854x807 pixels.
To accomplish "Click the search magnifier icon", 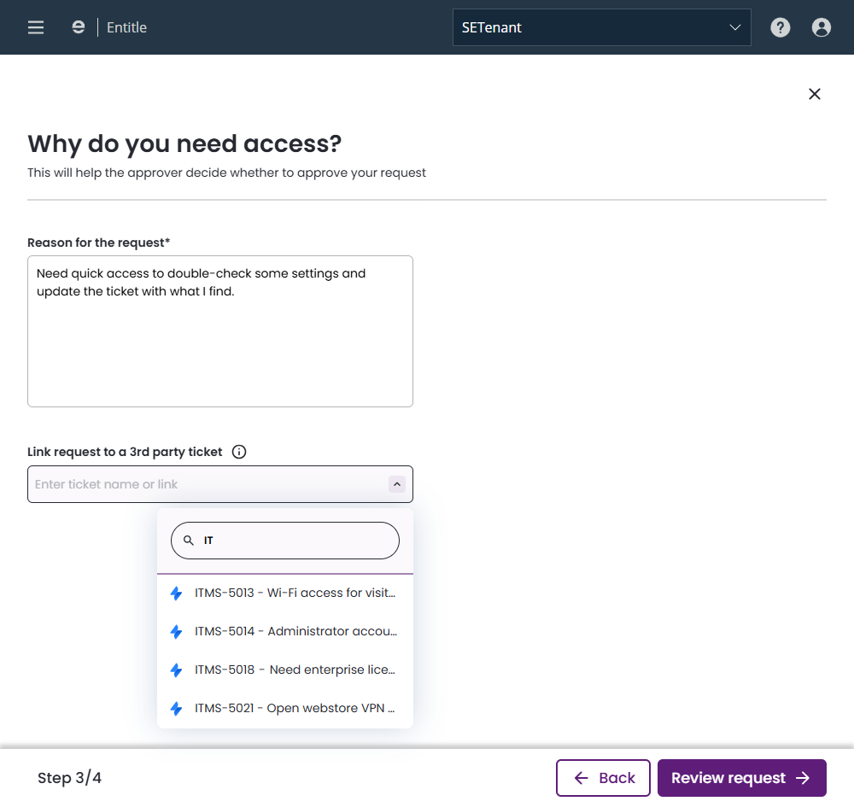I will tap(189, 541).
